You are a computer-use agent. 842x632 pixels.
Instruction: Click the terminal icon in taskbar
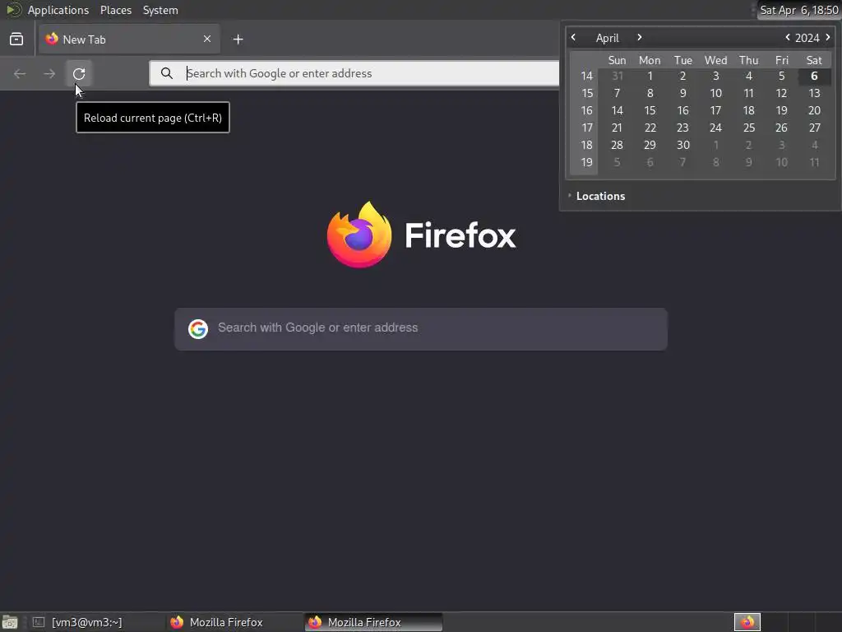coord(38,622)
